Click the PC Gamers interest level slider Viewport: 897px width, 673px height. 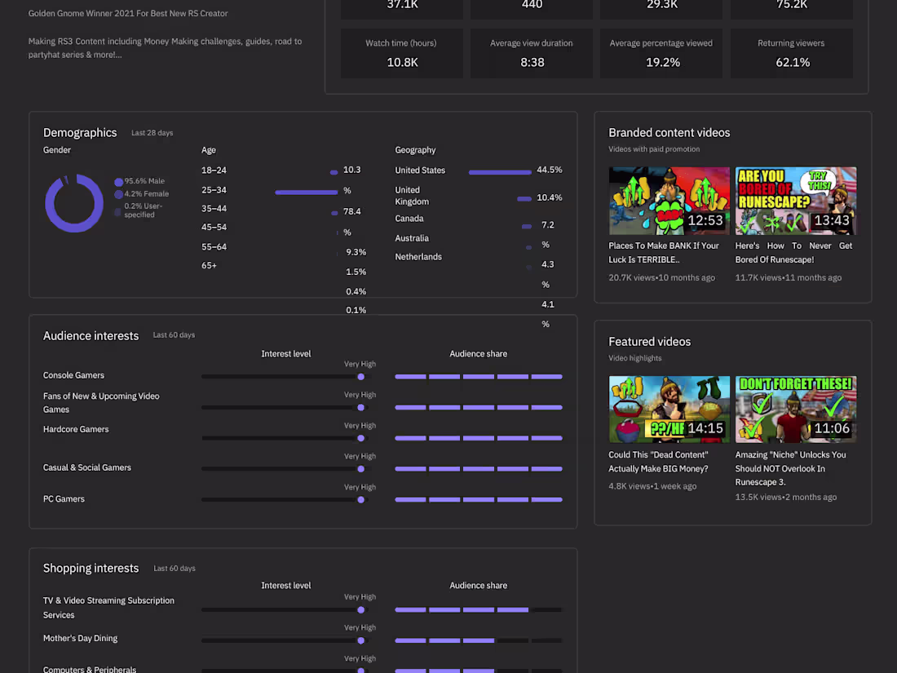[x=286, y=499]
